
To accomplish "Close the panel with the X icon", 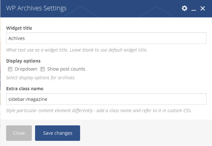I will 203,8.
